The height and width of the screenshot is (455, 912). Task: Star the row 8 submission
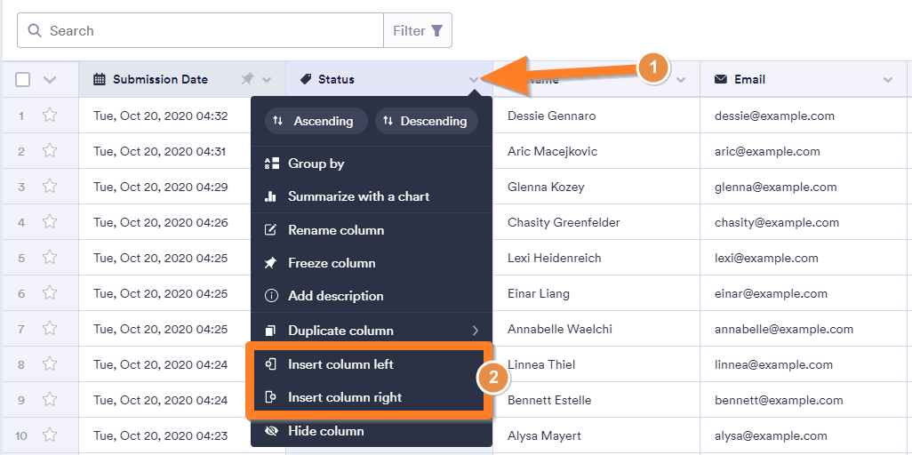tap(50, 364)
